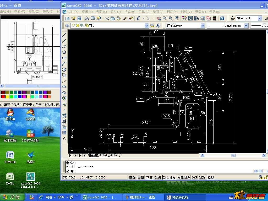Toggle 极轴 (Polar tracking) in status bar
This screenshot has width=268, height=201.
click(x=158, y=177)
